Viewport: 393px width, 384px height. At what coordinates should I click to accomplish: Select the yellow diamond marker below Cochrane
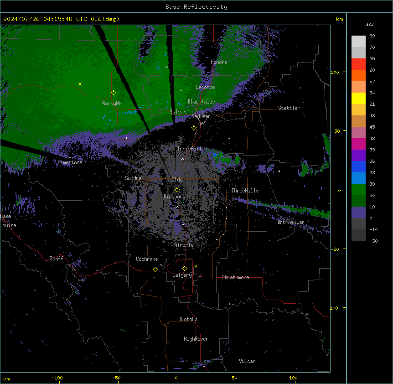pos(155,269)
